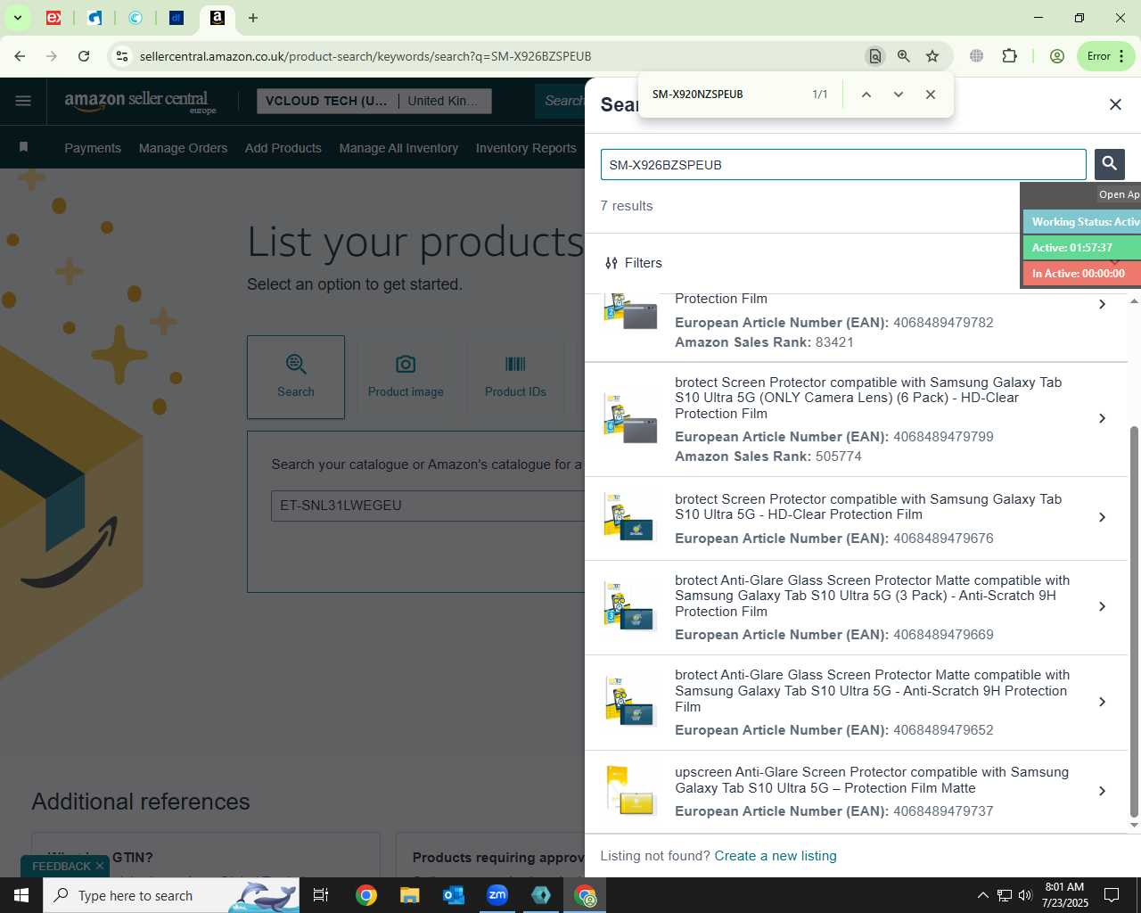Open the Chrome profile icon
This screenshot has height=913, width=1141.
[1057, 56]
